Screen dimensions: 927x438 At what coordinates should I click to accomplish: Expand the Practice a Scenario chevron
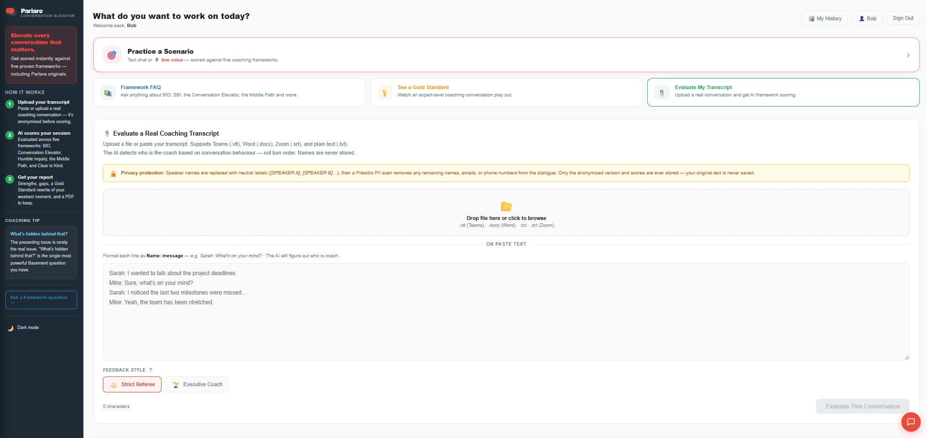tap(908, 55)
